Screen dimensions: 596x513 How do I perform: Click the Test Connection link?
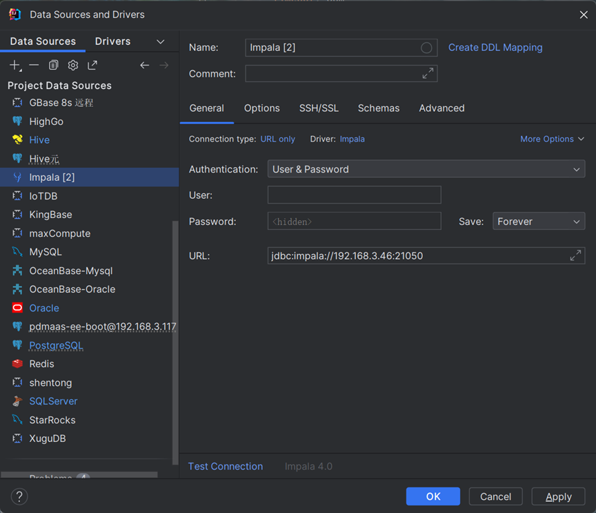[x=226, y=466]
